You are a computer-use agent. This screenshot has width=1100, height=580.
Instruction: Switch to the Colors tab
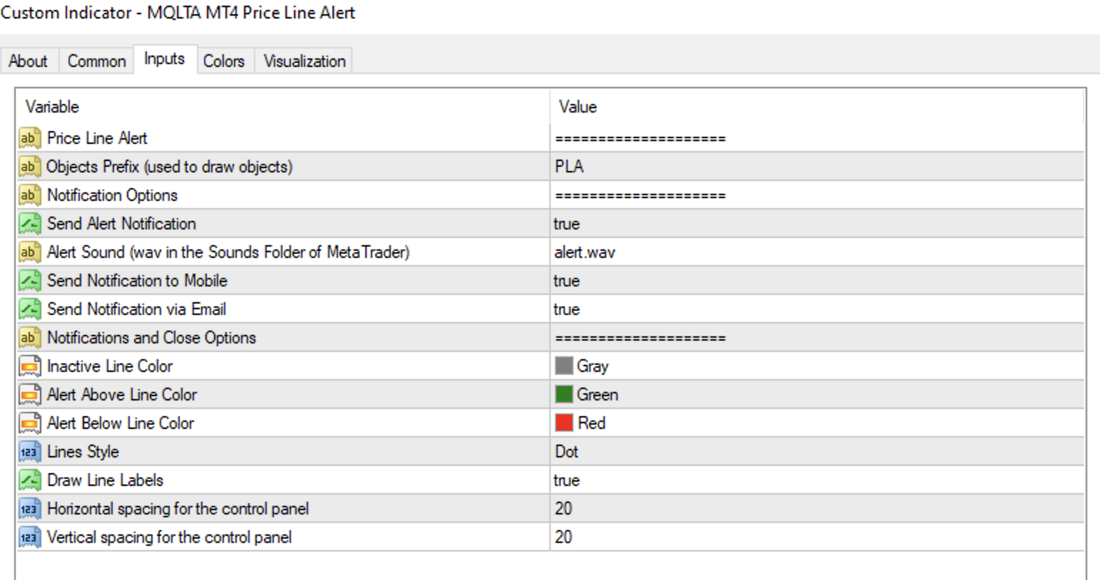223,61
